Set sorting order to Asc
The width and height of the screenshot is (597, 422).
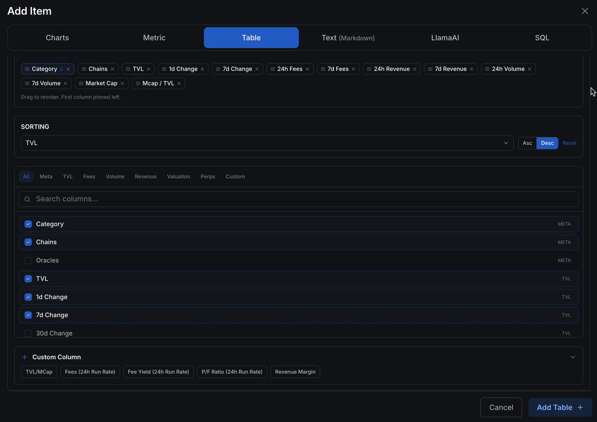point(527,143)
